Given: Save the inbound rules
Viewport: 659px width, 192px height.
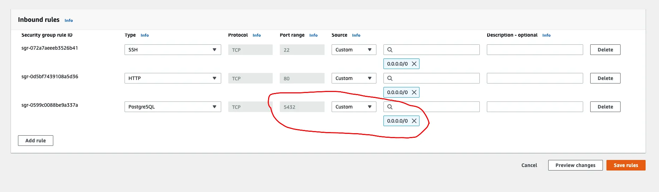Looking at the screenshot, I should [x=625, y=165].
